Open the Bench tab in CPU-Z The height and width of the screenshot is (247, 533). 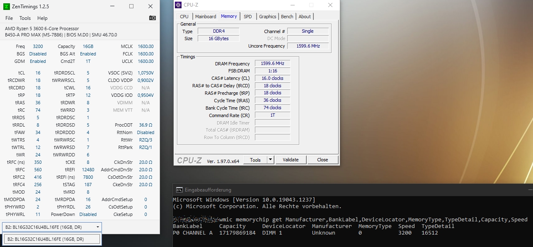click(x=287, y=17)
